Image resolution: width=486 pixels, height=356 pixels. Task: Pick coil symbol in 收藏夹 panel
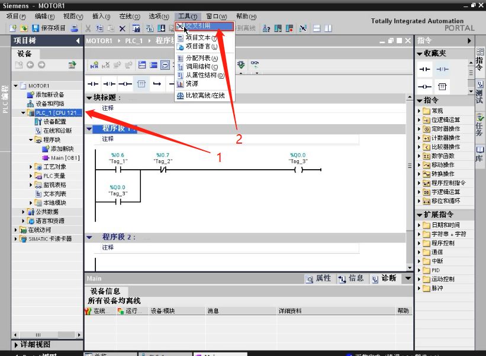click(424, 87)
